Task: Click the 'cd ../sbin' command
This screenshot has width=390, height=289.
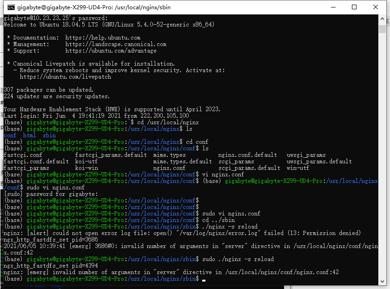Action: (218, 220)
